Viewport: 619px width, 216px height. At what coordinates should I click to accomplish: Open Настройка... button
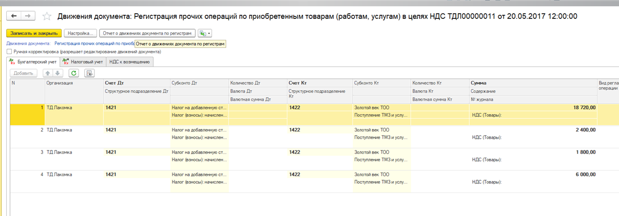click(x=80, y=33)
